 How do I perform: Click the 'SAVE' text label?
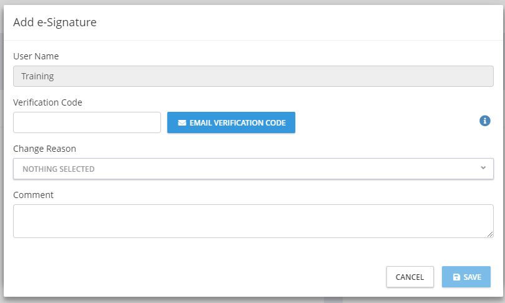tap(473, 277)
